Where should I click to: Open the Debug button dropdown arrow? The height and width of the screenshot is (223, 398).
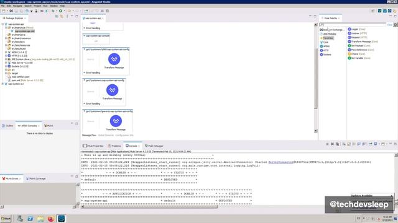(x=56, y=11)
